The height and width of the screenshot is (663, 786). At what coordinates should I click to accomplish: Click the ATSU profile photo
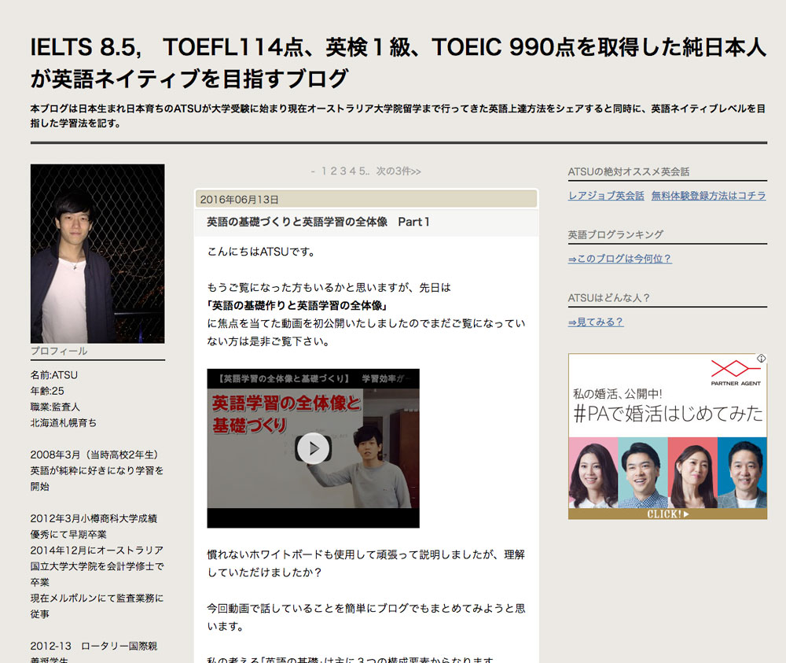point(97,254)
